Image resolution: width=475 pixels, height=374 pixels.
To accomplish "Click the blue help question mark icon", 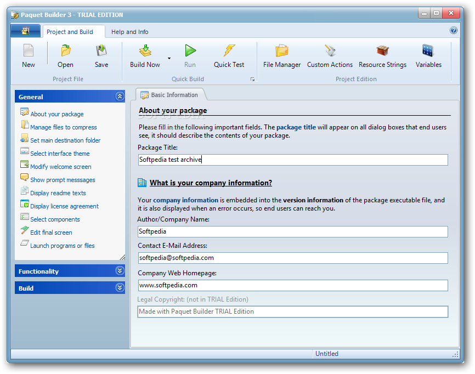I will (x=454, y=30).
